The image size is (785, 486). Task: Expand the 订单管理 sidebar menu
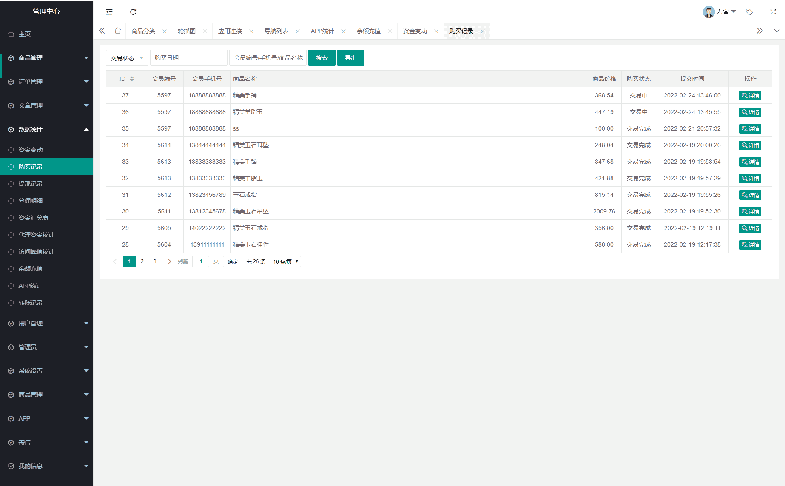click(x=46, y=82)
